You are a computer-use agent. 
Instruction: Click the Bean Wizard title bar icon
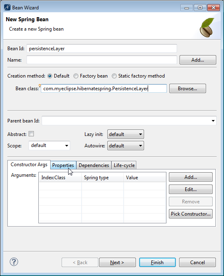tap(7, 8)
